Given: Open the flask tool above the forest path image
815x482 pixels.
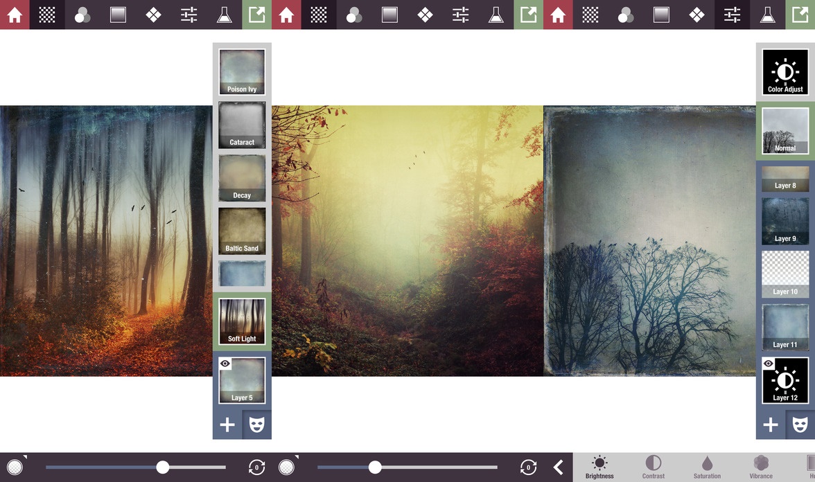Looking at the screenshot, I should pos(224,15).
